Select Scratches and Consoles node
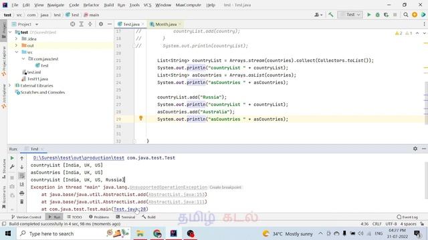The height and width of the screenshot is (240, 428). click(x=40, y=92)
